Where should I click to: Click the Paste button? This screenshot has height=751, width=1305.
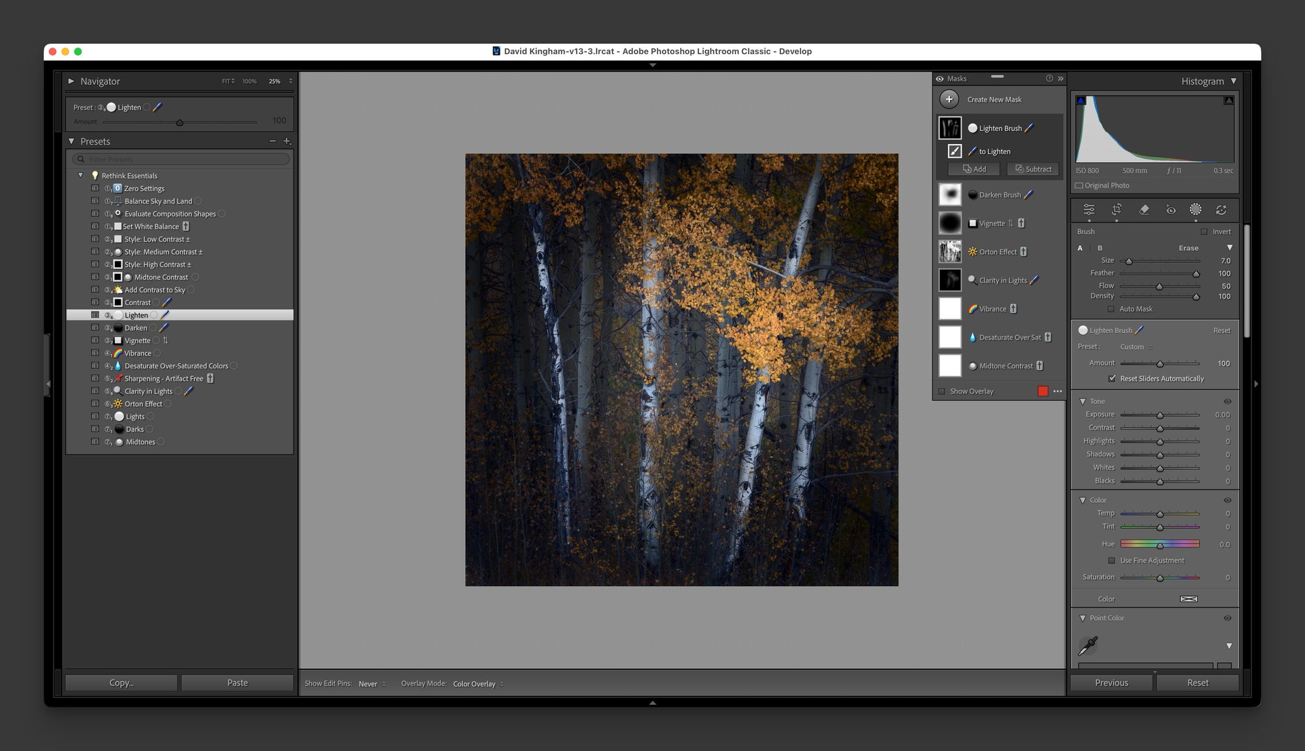click(238, 683)
